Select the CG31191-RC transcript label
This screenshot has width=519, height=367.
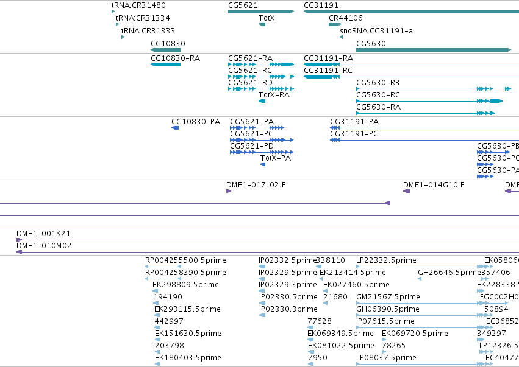click(x=328, y=71)
